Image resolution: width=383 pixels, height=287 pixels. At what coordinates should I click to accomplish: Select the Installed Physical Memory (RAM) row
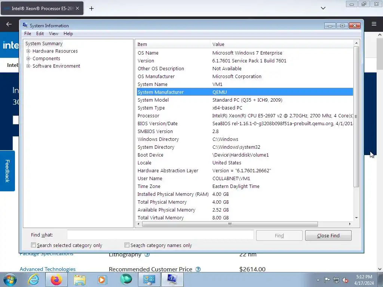tap(245, 194)
